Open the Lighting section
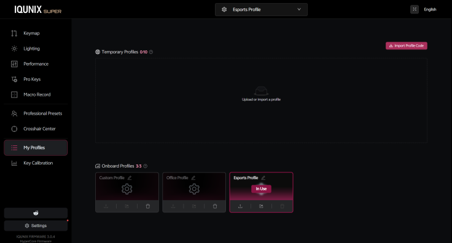The width and height of the screenshot is (452, 243). [x=36, y=48]
